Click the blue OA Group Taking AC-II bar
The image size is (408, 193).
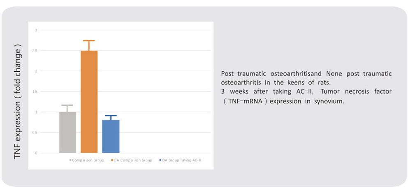pos(111,136)
